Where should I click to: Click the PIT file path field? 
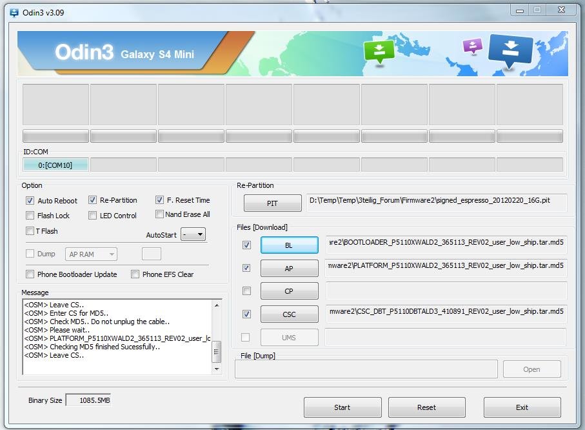[x=437, y=203]
